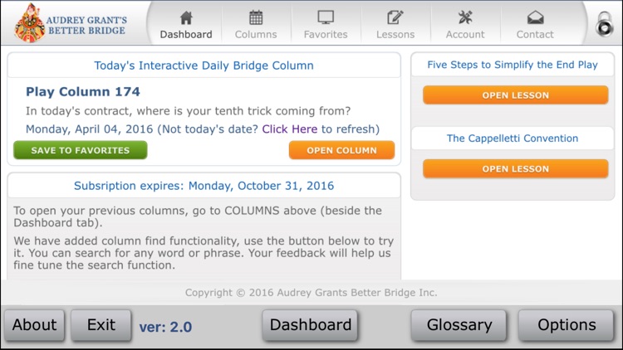The width and height of the screenshot is (623, 350).
Task: Open the Glossary
Action: [x=459, y=325]
